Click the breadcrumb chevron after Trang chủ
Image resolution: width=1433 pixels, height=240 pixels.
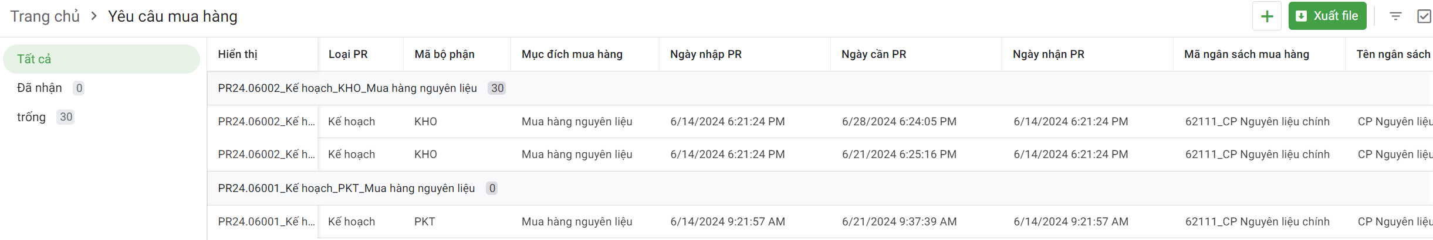pyautogui.click(x=94, y=16)
